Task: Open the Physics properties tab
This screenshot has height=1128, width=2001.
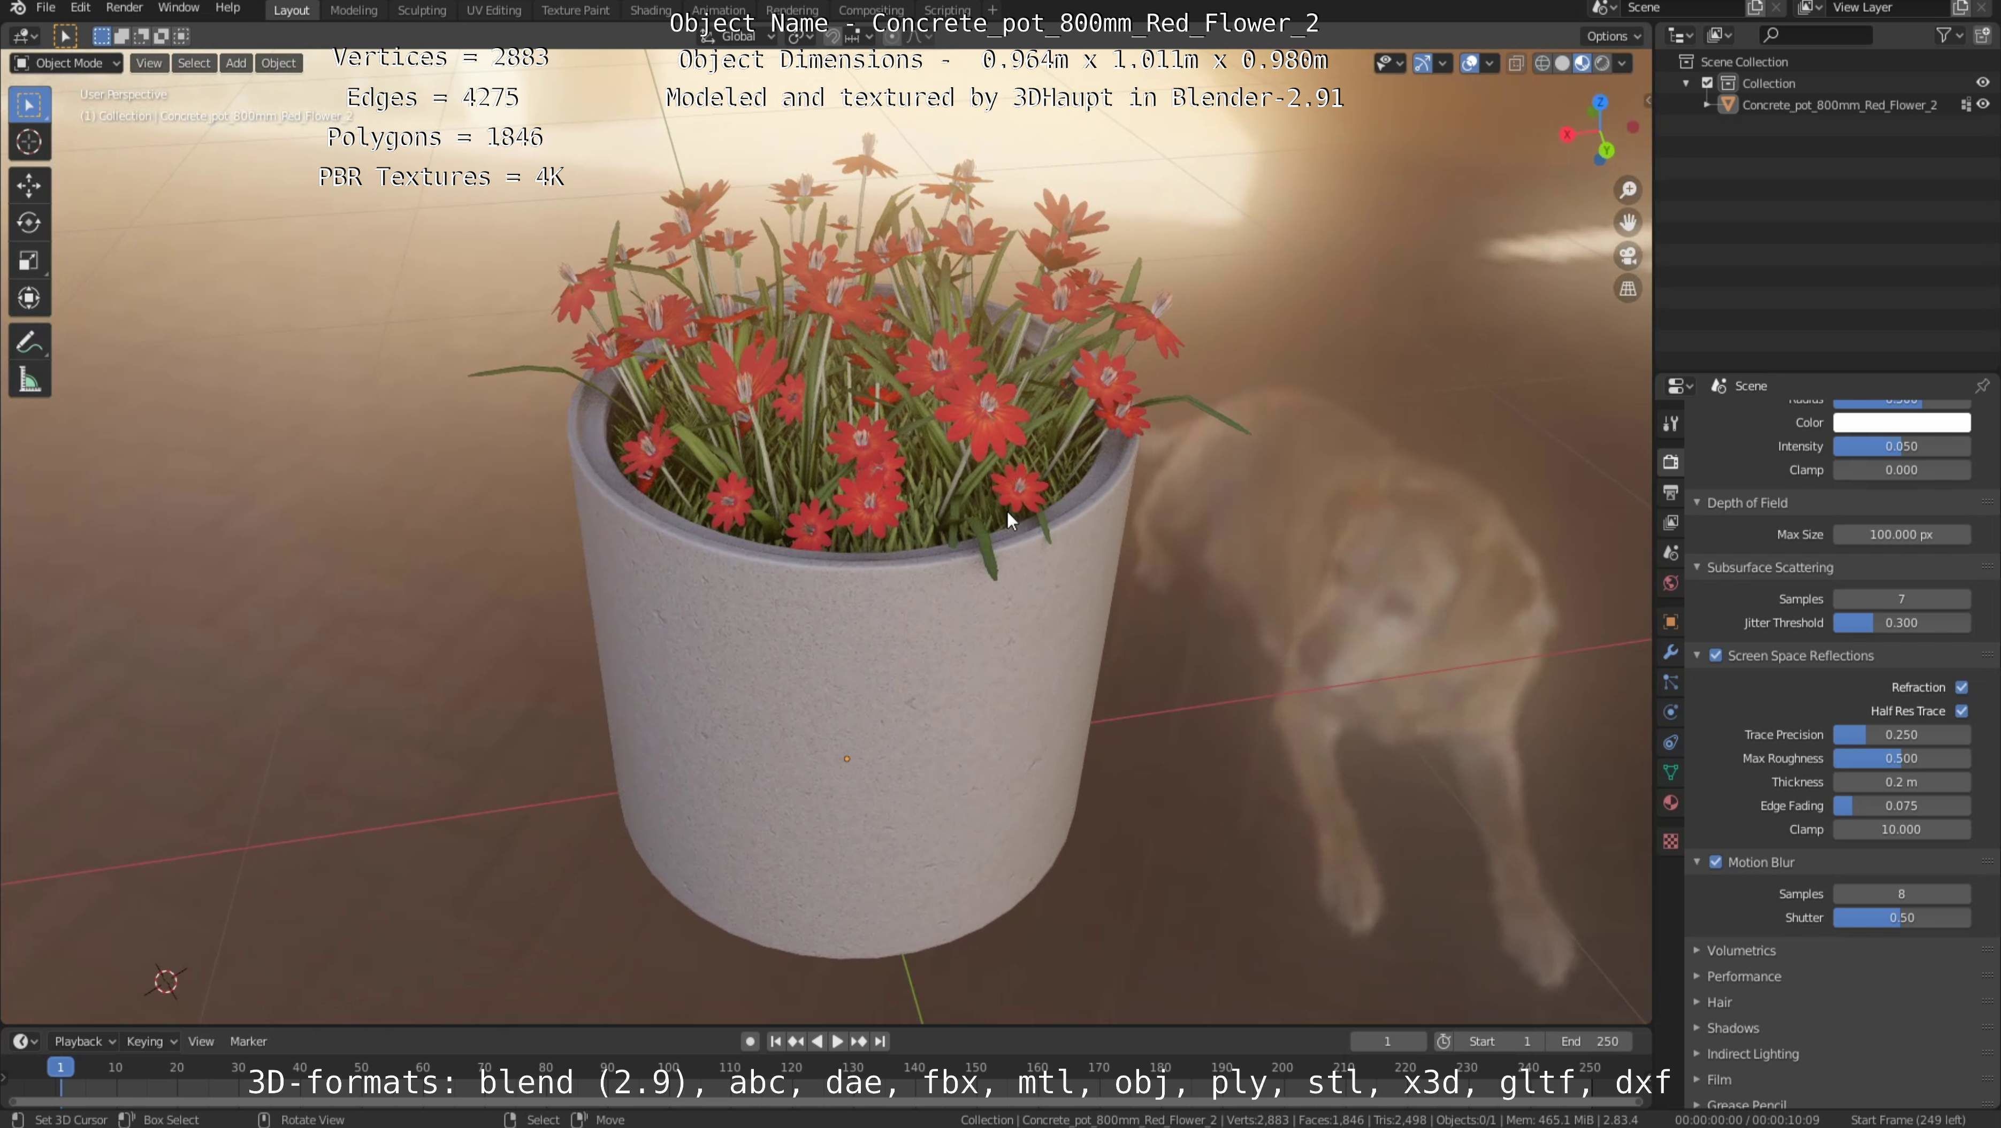Action: pos(1670,712)
